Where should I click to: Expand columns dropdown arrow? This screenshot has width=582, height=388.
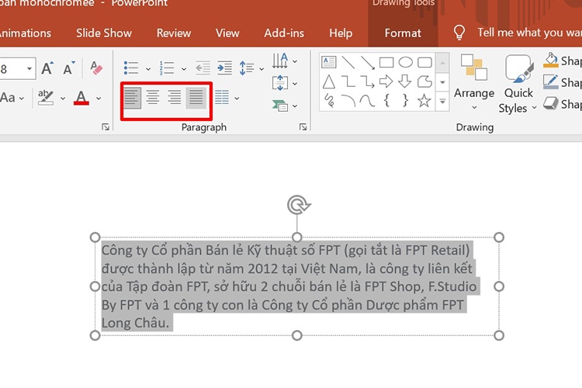coord(237,99)
